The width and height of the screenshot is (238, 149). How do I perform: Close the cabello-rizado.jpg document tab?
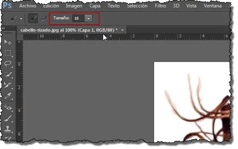pos(122,30)
